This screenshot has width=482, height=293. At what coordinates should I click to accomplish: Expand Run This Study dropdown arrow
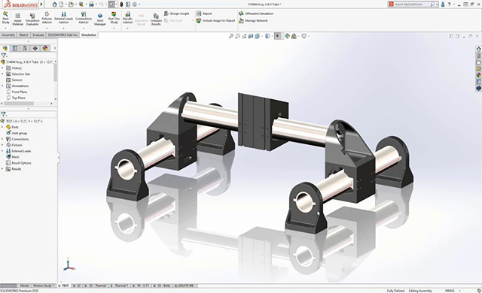114,29
